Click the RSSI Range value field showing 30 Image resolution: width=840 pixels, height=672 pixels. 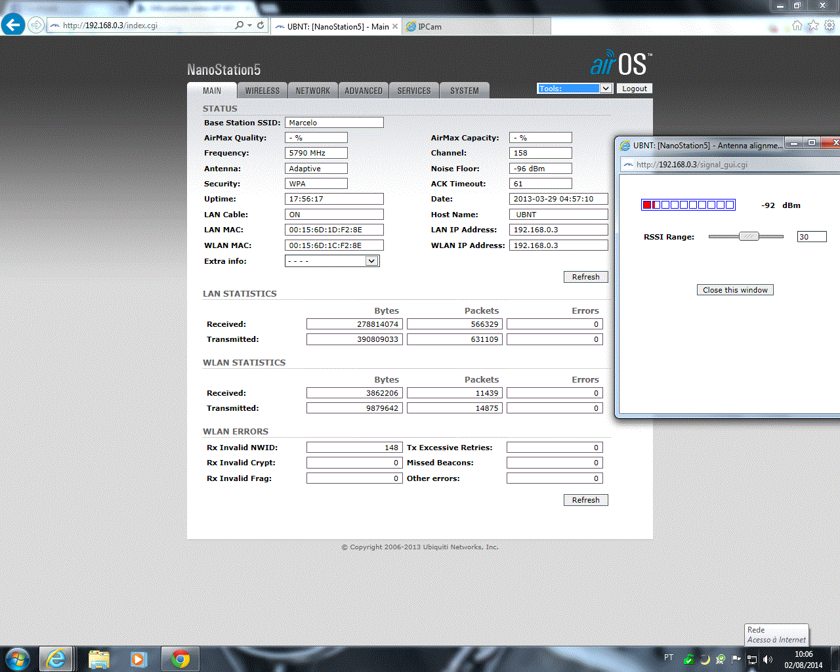click(812, 237)
